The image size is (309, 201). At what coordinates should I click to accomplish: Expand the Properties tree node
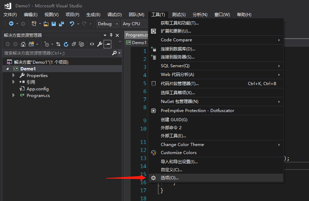(x=13, y=75)
